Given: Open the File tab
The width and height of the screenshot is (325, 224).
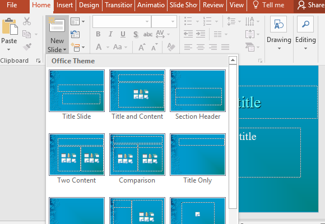Looking at the screenshot, I should tap(12, 5).
